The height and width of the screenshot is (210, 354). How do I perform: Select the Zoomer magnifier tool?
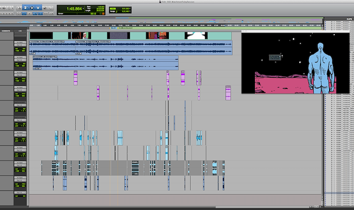19,8
